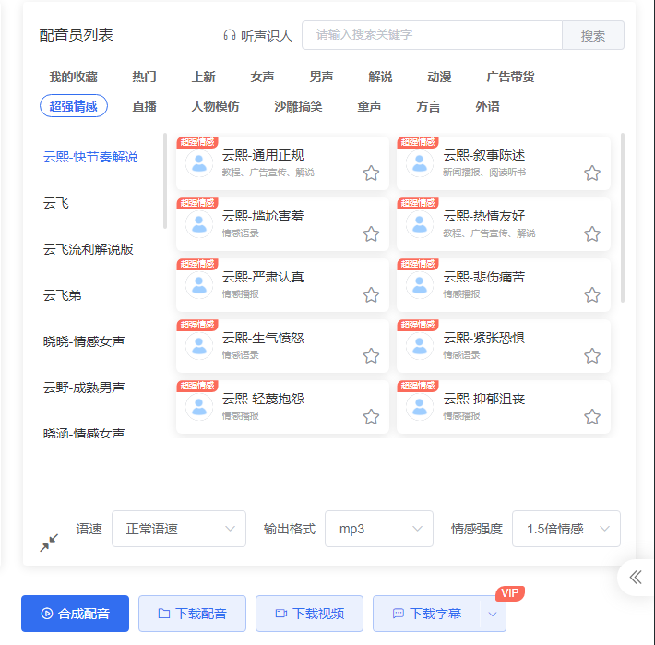Click the VIP badge
655x645 pixels.
[x=510, y=593]
